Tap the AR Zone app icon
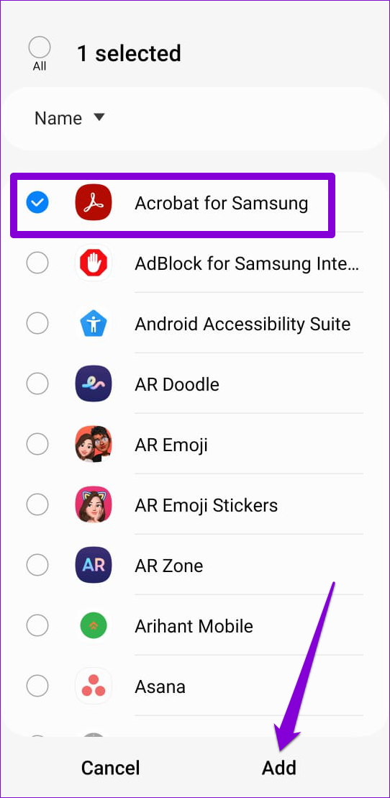 93,565
